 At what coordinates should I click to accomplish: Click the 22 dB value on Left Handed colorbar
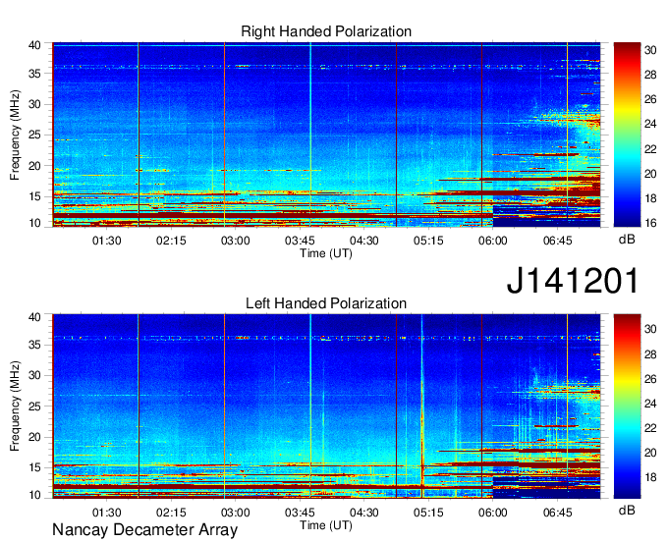pos(650,428)
